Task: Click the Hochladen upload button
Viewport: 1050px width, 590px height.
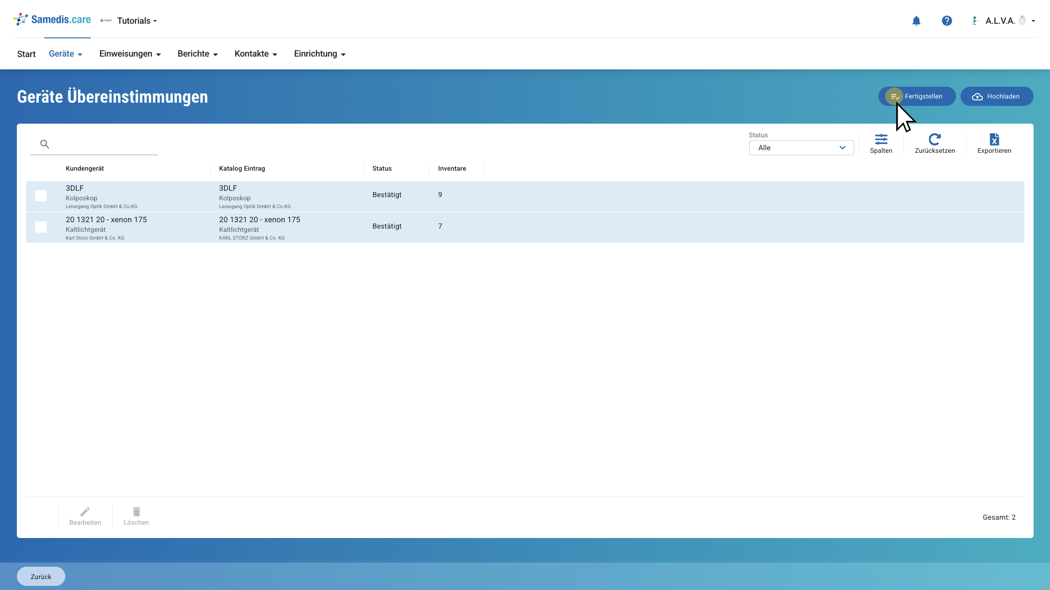Action: [997, 96]
